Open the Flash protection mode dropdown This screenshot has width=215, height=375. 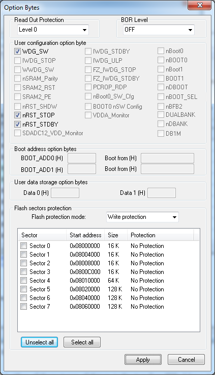pos(142,217)
